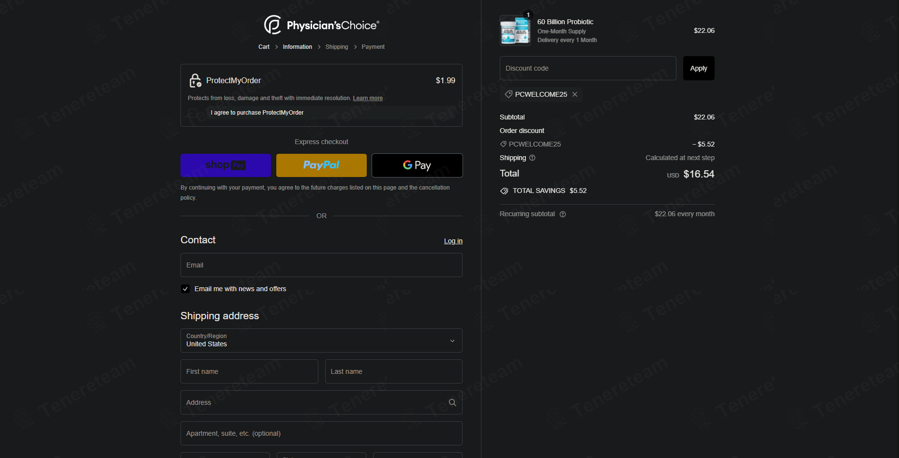Click the "Shipping address" heading
899x458 pixels.
coord(220,316)
